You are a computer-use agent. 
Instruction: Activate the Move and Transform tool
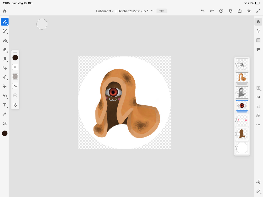5,68
